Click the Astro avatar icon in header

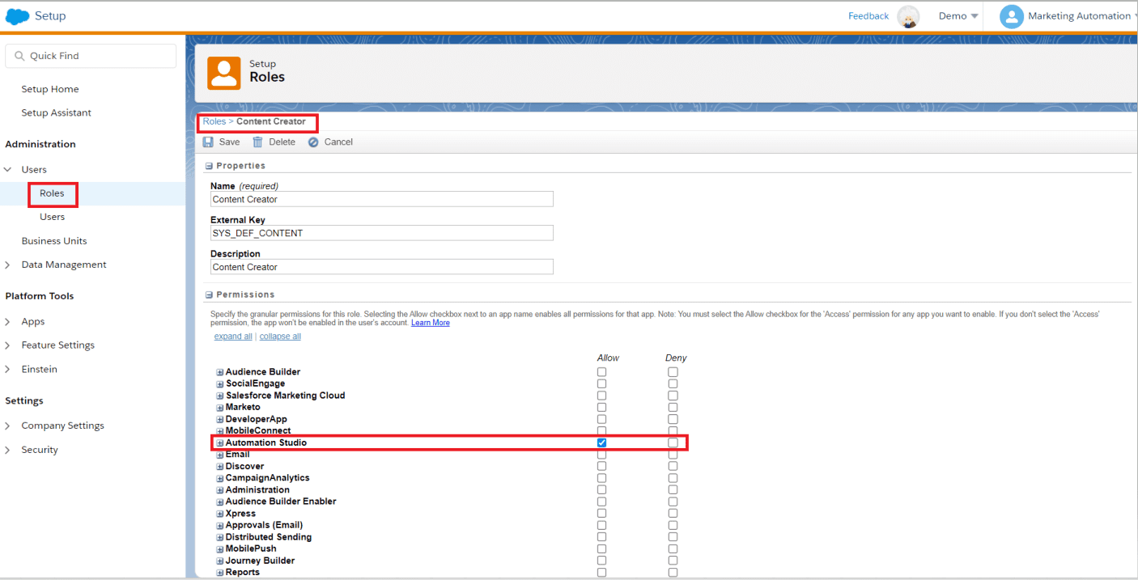[909, 17]
